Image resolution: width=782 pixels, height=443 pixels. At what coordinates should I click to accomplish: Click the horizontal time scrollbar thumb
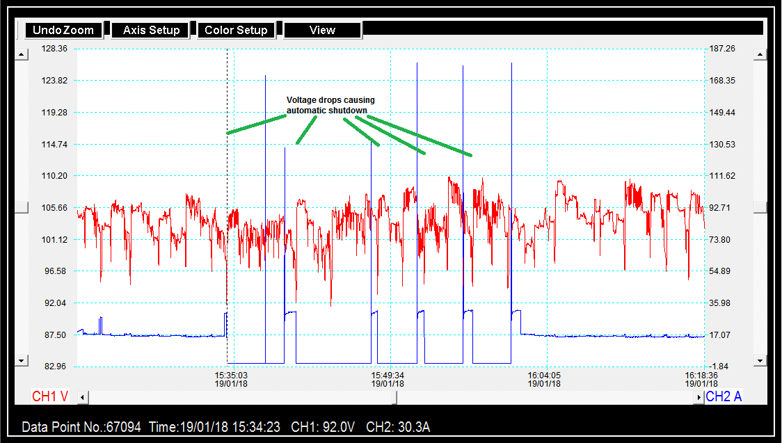point(394,397)
